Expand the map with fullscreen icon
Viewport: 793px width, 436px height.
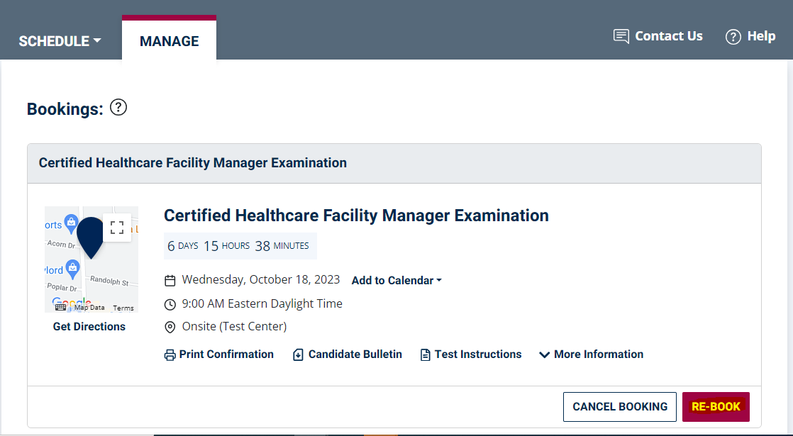pos(117,228)
